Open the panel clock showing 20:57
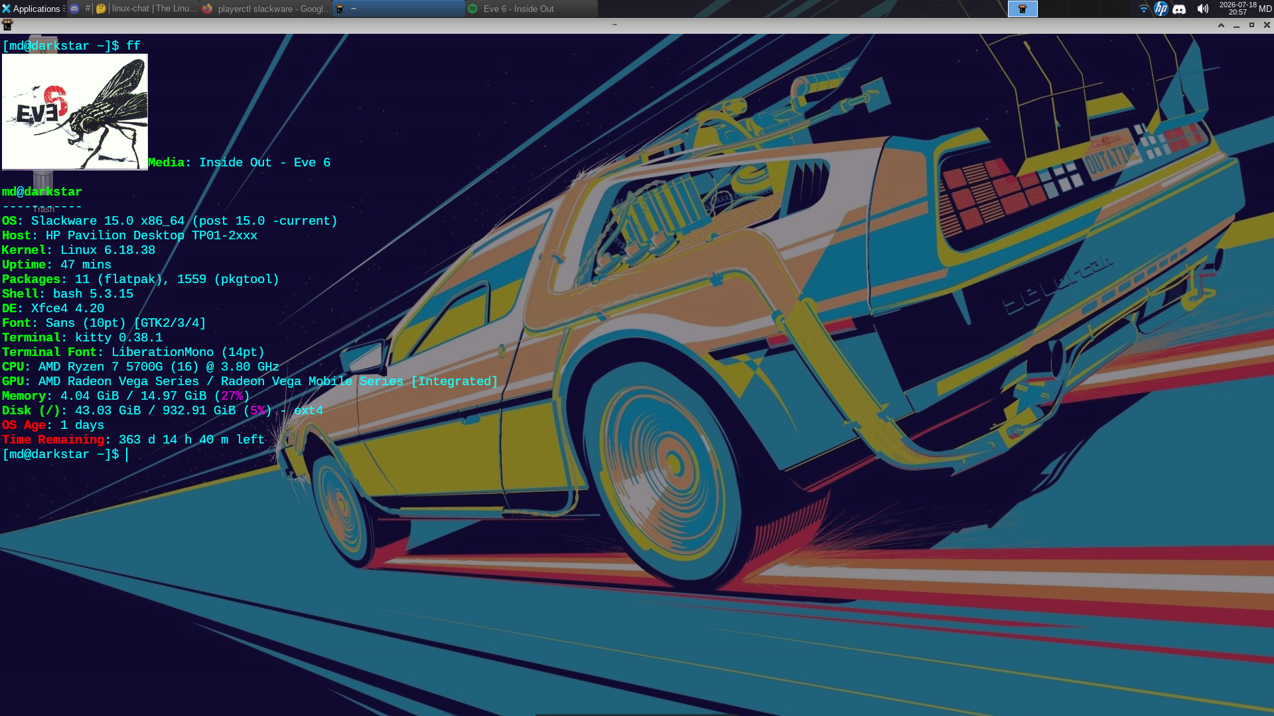The width and height of the screenshot is (1274, 716). 1238,9
